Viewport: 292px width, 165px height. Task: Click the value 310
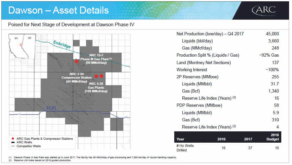click(275, 120)
